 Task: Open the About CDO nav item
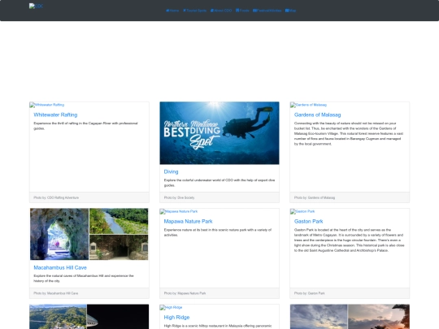(221, 11)
